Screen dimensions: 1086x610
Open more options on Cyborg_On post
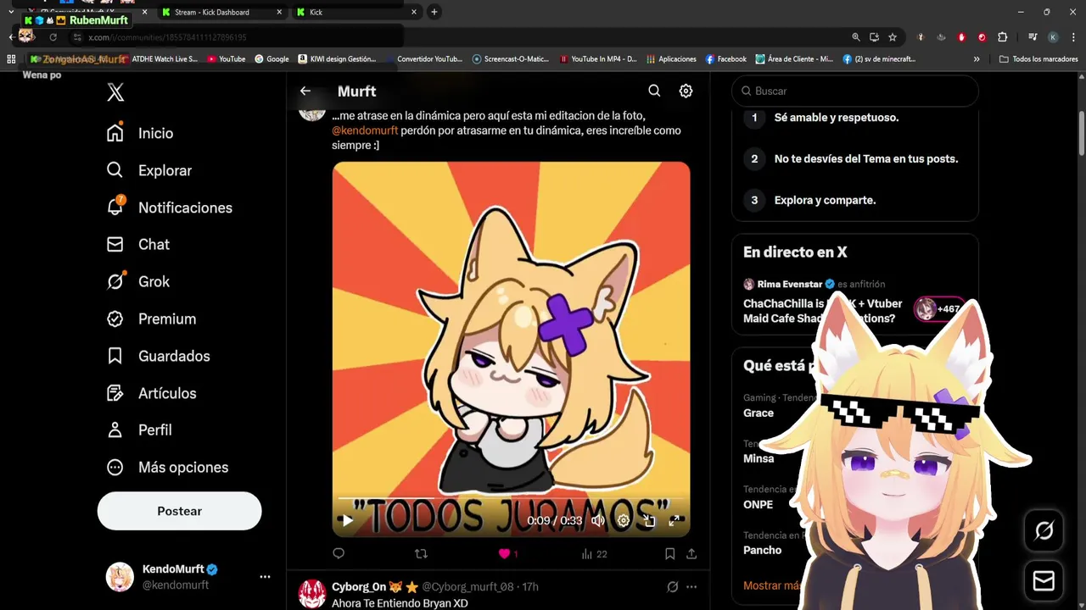[x=691, y=586]
